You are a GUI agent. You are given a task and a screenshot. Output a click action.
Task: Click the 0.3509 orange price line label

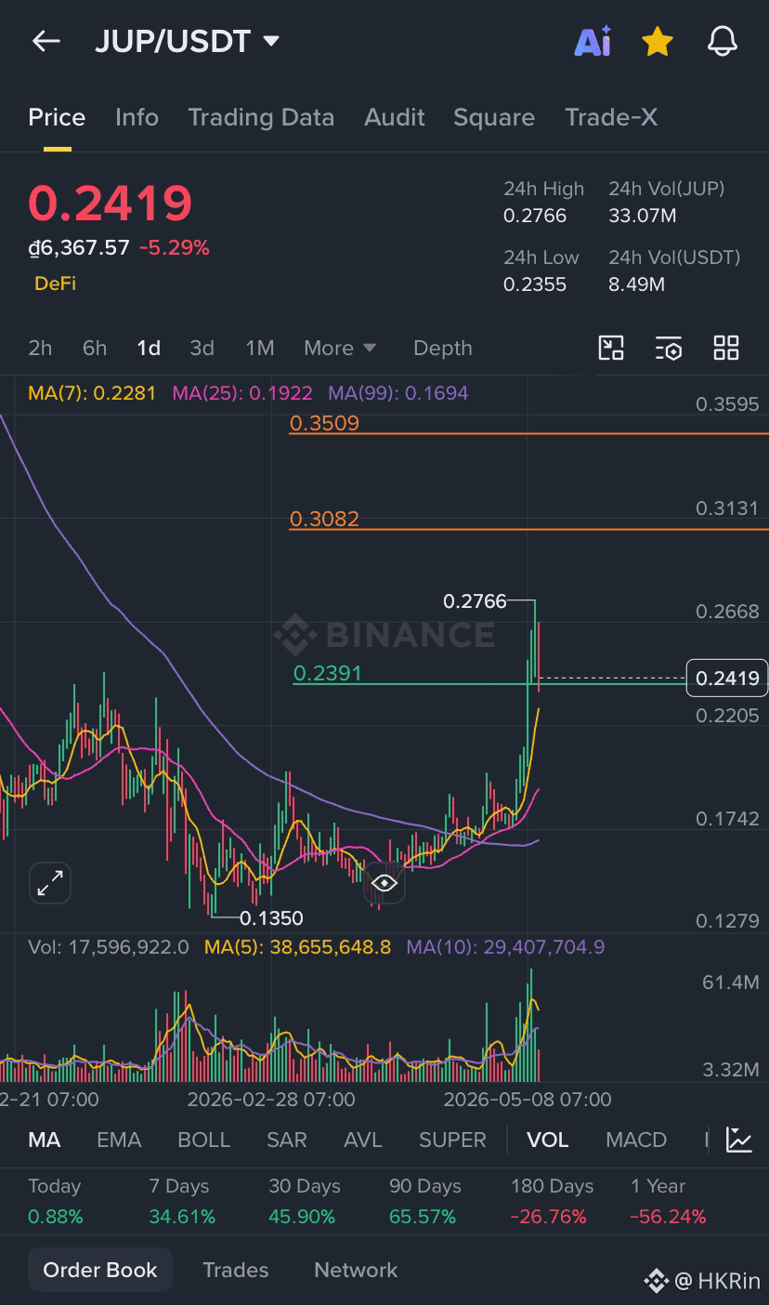(x=324, y=424)
